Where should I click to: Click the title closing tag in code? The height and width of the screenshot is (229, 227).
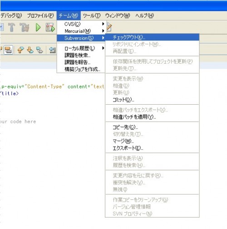(10, 93)
